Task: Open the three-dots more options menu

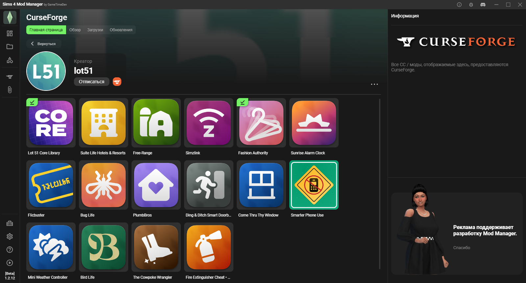Action: [374, 84]
